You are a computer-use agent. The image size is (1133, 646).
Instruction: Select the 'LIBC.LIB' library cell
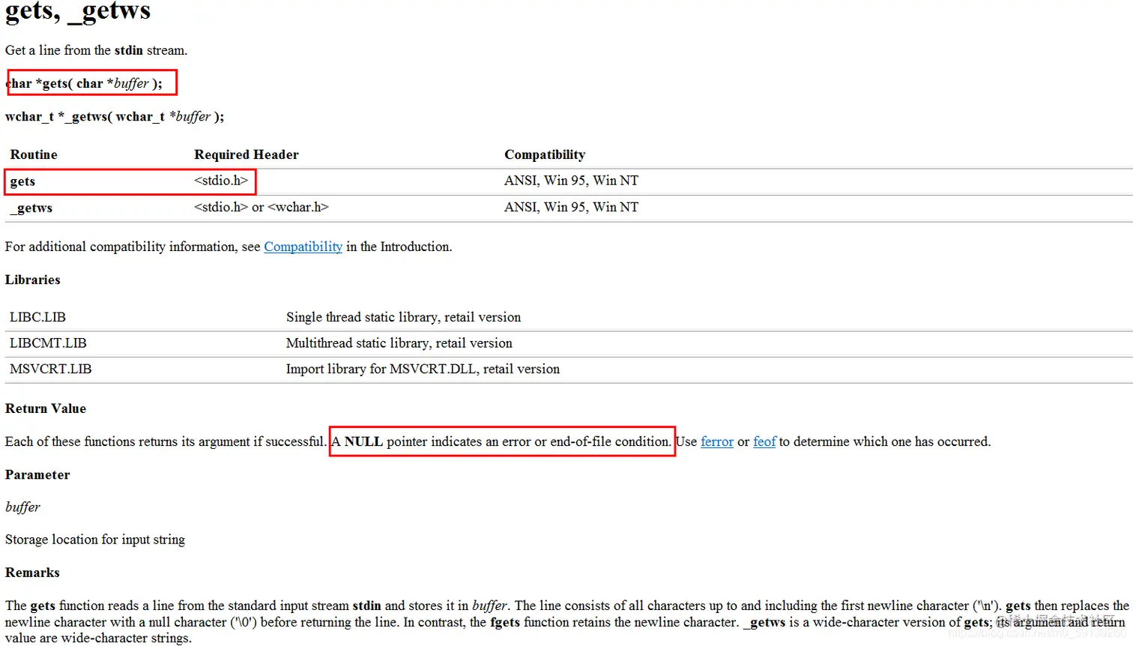pyautogui.click(x=37, y=317)
